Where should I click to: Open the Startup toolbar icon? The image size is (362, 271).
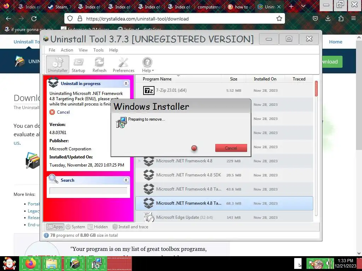coord(78,65)
